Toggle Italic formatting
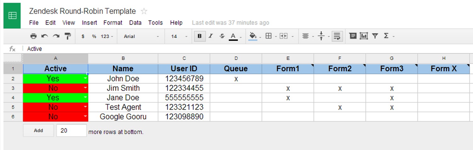 tap(211, 36)
